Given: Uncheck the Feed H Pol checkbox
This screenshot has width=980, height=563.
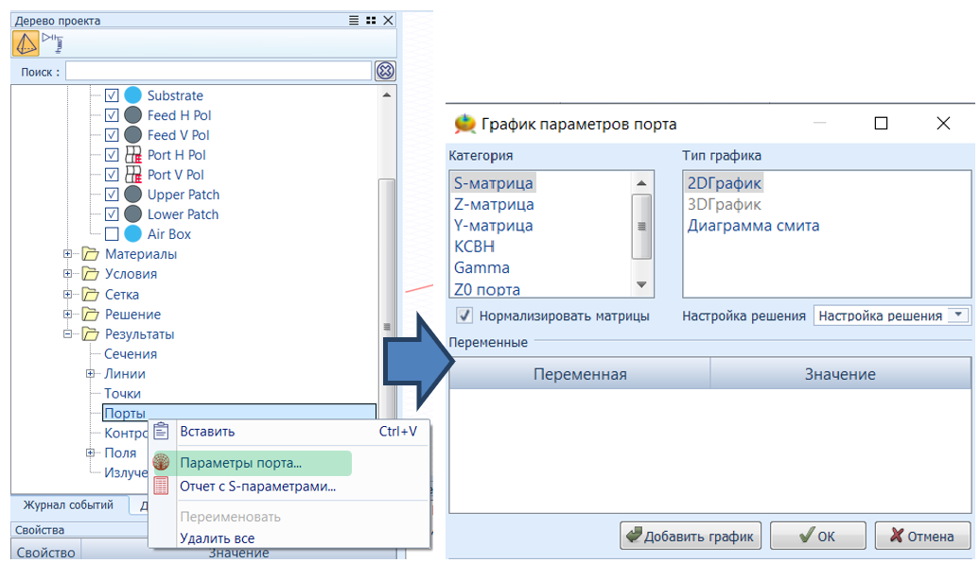Looking at the screenshot, I should point(112,115).
